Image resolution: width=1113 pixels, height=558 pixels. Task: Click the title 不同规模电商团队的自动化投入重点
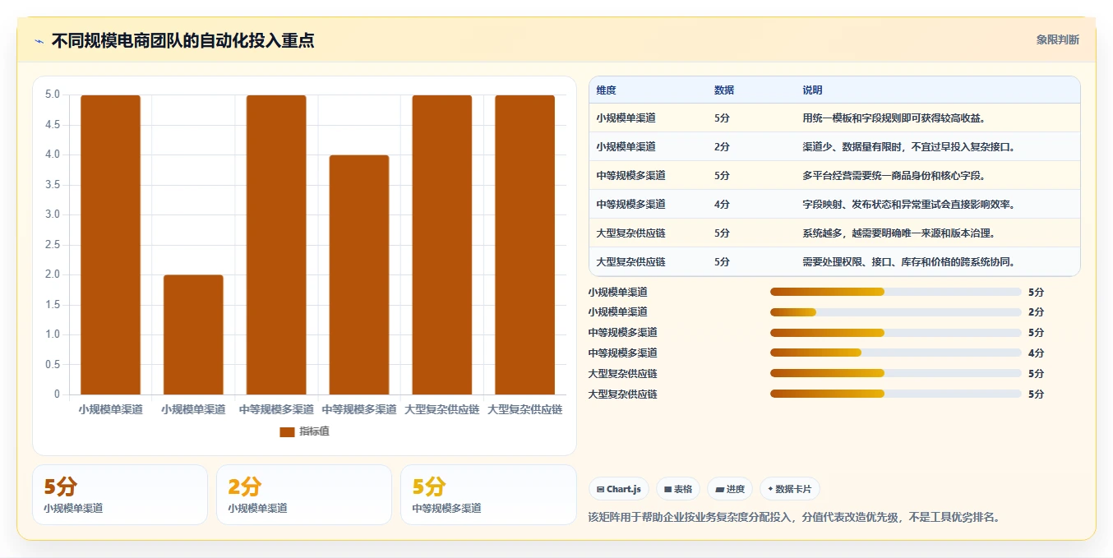click(182, 41)
